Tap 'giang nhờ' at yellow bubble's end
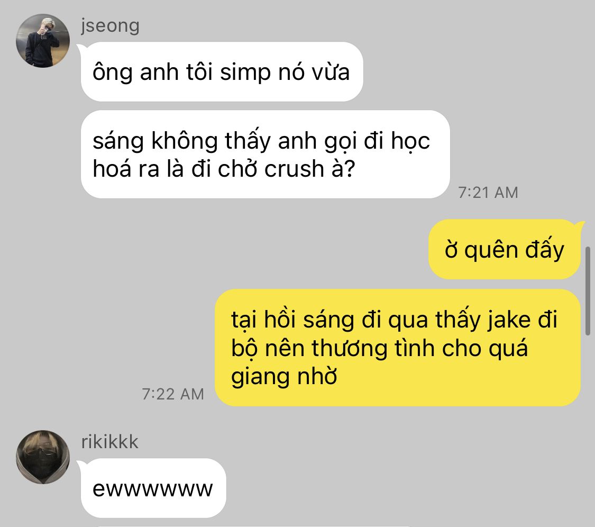Image resolution: width=595 pixels, height=527 pixels. [284, 377]
